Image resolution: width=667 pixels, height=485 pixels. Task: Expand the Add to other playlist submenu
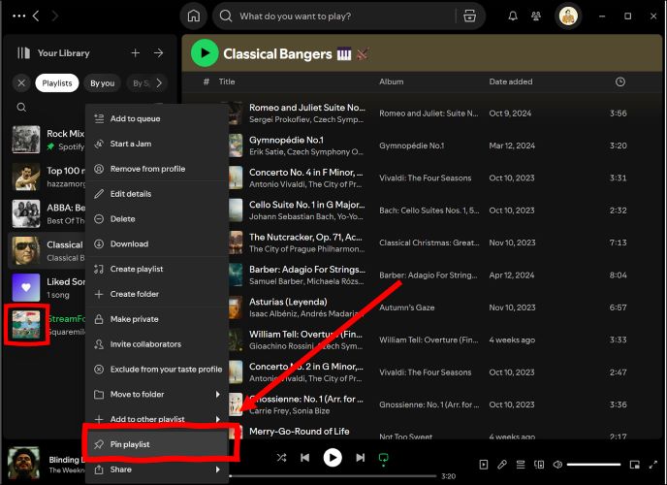(x=157, y=419)
